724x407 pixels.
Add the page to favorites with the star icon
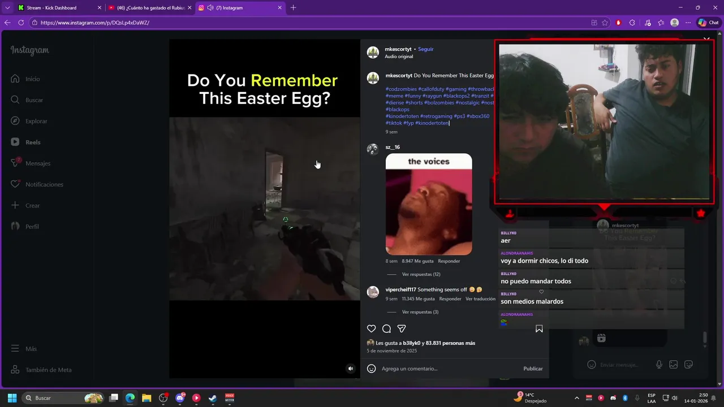(605, 23)
